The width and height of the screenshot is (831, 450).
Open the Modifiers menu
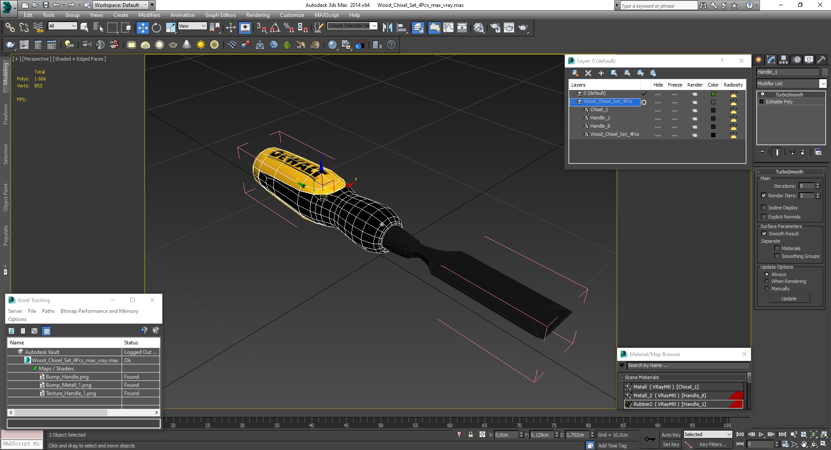tap(149, 15)
